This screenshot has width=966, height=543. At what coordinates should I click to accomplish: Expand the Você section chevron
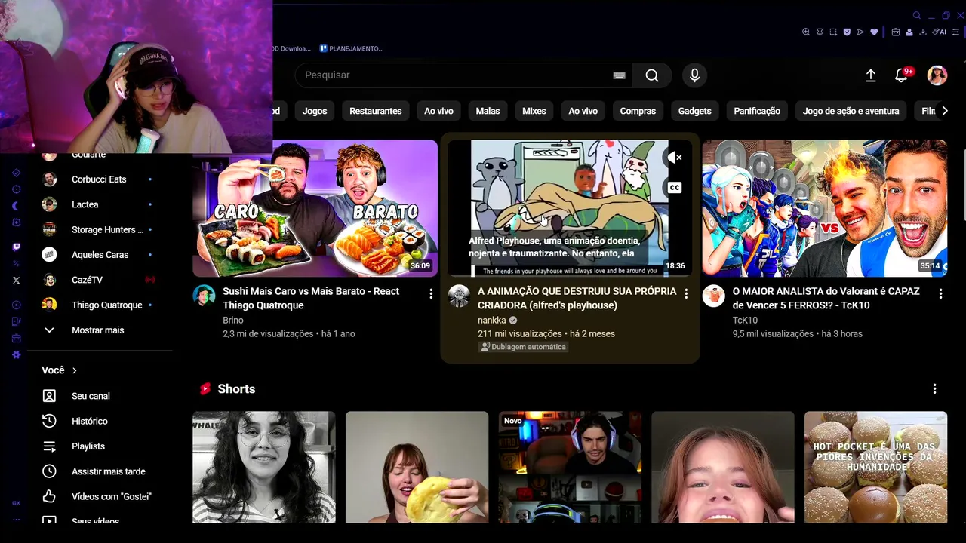(x=74, y=370)
